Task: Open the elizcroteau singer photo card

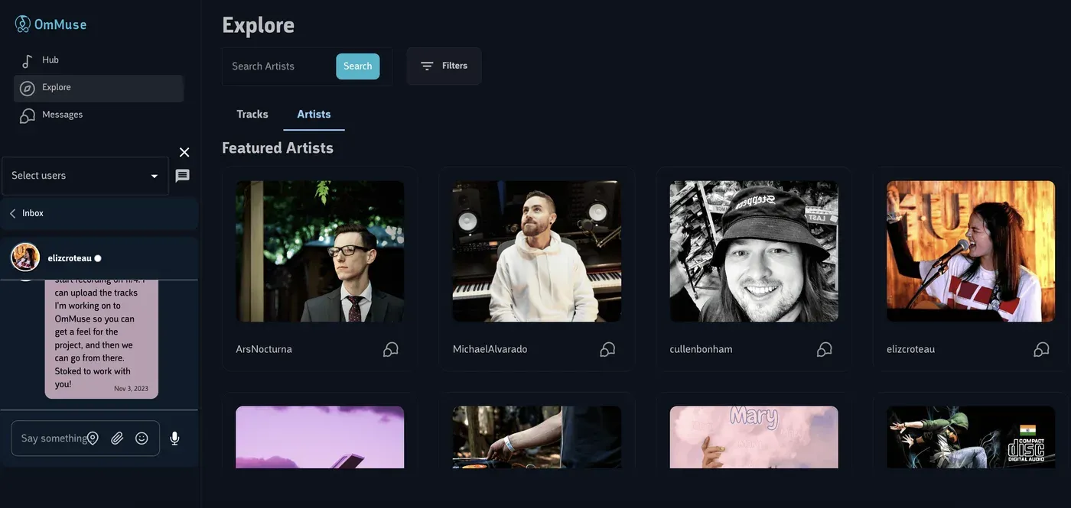Action: (971, 251)
